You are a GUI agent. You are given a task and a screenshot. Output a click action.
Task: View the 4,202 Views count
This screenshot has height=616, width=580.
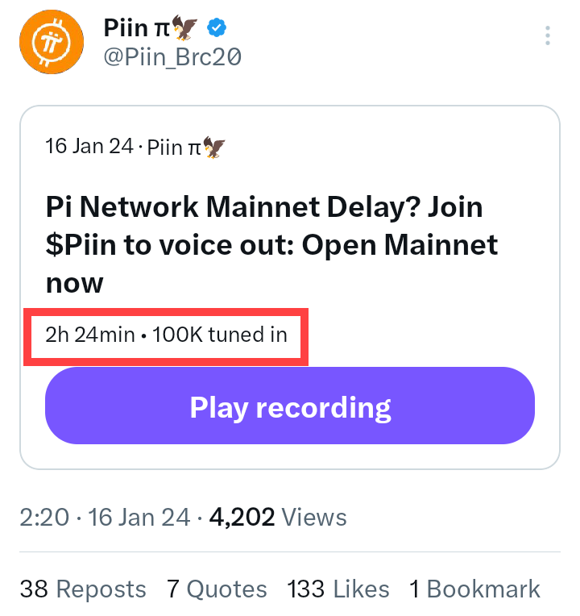[278, 517]
